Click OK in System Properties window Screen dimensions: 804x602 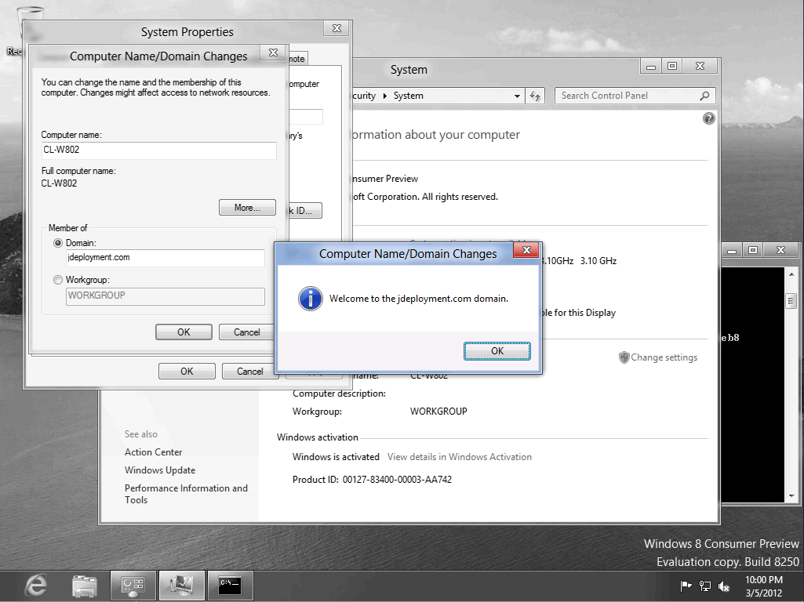click(187, 371)
